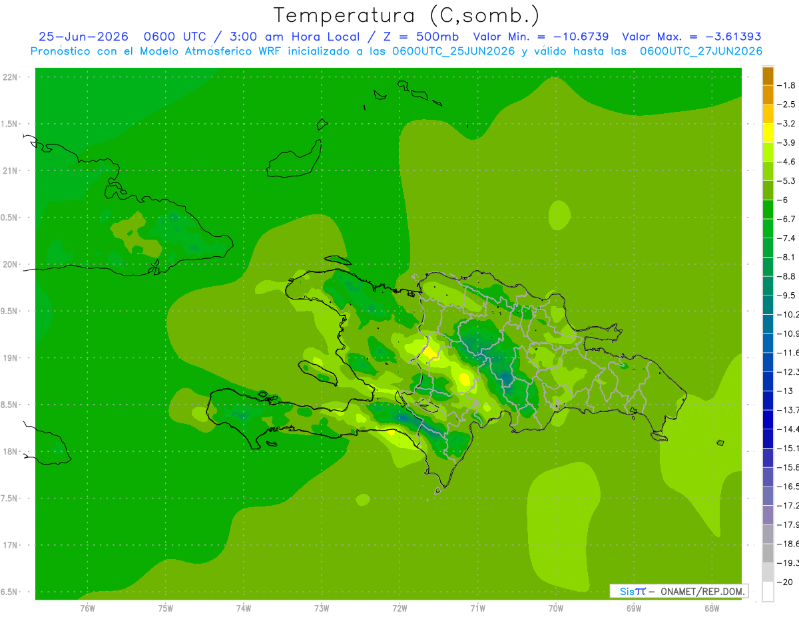The image size is (799, 617).
Task: Select the '0600UTC_25JUN2026' initialization timestamp
Action: [453, 51]
